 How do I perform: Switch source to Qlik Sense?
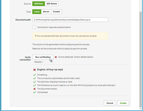[x=52, y=4]
